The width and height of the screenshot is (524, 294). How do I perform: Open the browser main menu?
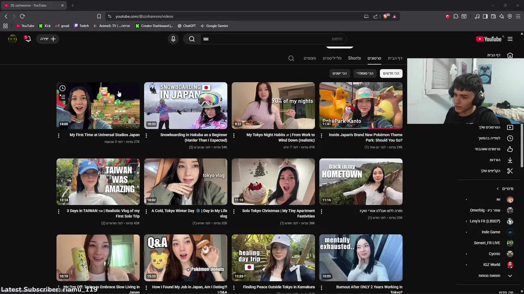pos(518,16)
